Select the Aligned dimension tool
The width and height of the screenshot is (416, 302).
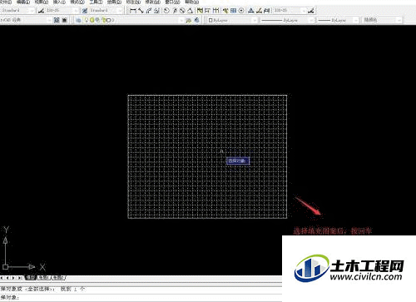141,11
